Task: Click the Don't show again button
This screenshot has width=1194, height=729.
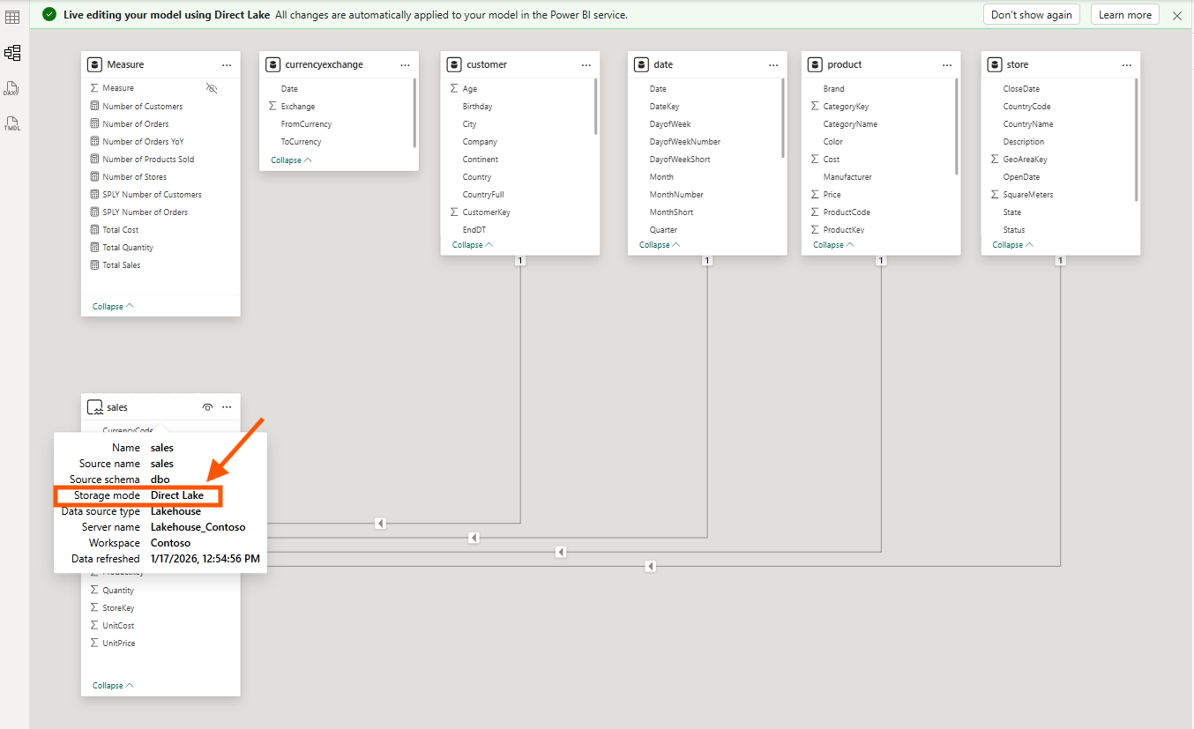Action: coord(1032,15)
